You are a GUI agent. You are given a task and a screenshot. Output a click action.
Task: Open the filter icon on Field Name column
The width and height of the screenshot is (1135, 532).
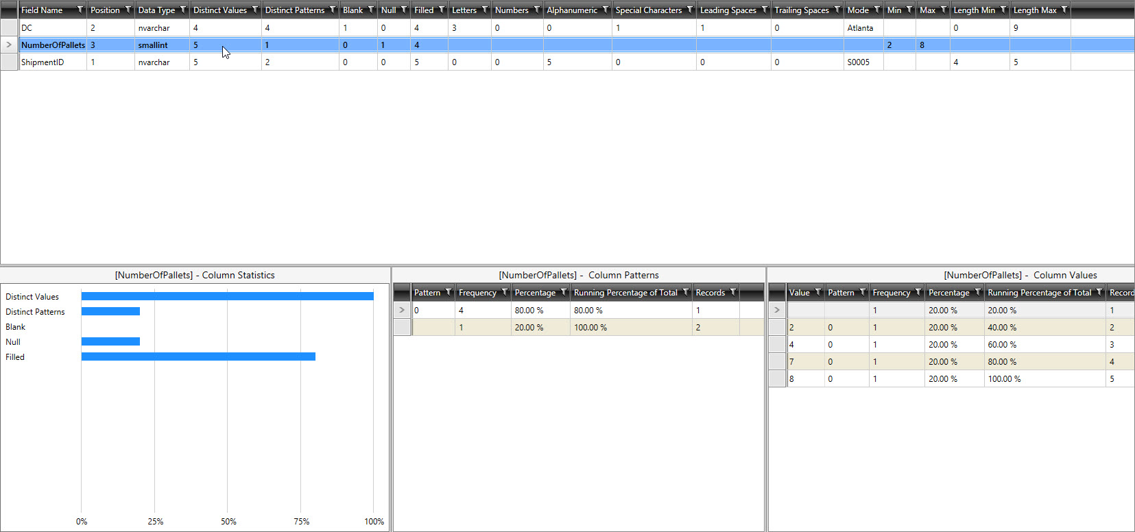[x=80, y=10]
